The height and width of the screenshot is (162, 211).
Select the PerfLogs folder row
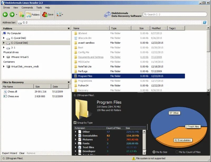tap(128, 71)
